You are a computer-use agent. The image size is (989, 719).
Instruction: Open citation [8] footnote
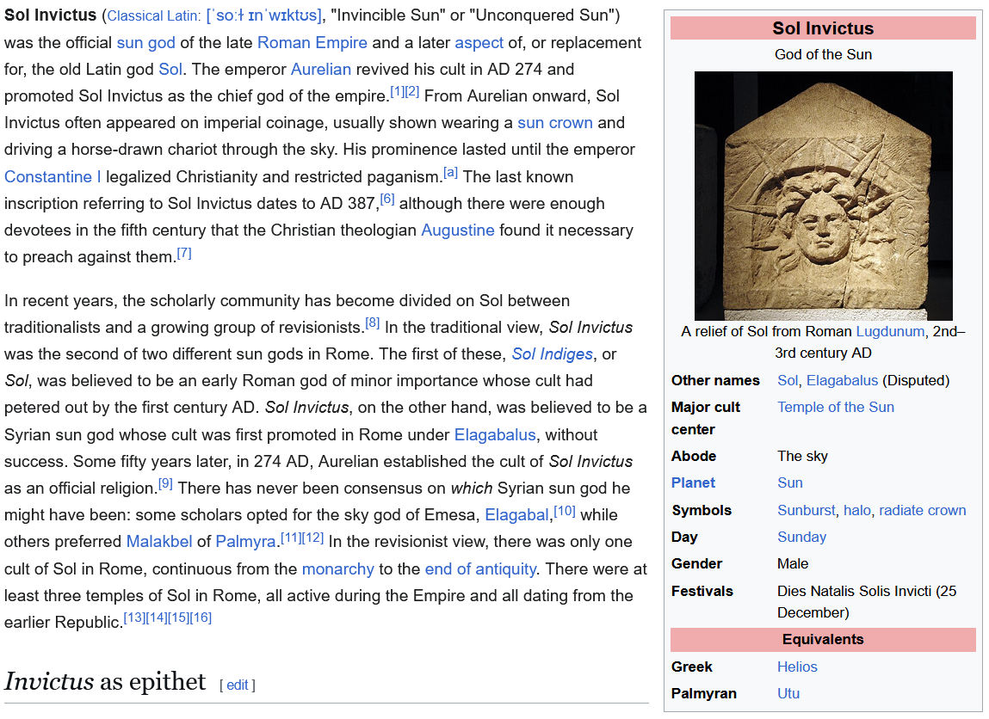373,324
